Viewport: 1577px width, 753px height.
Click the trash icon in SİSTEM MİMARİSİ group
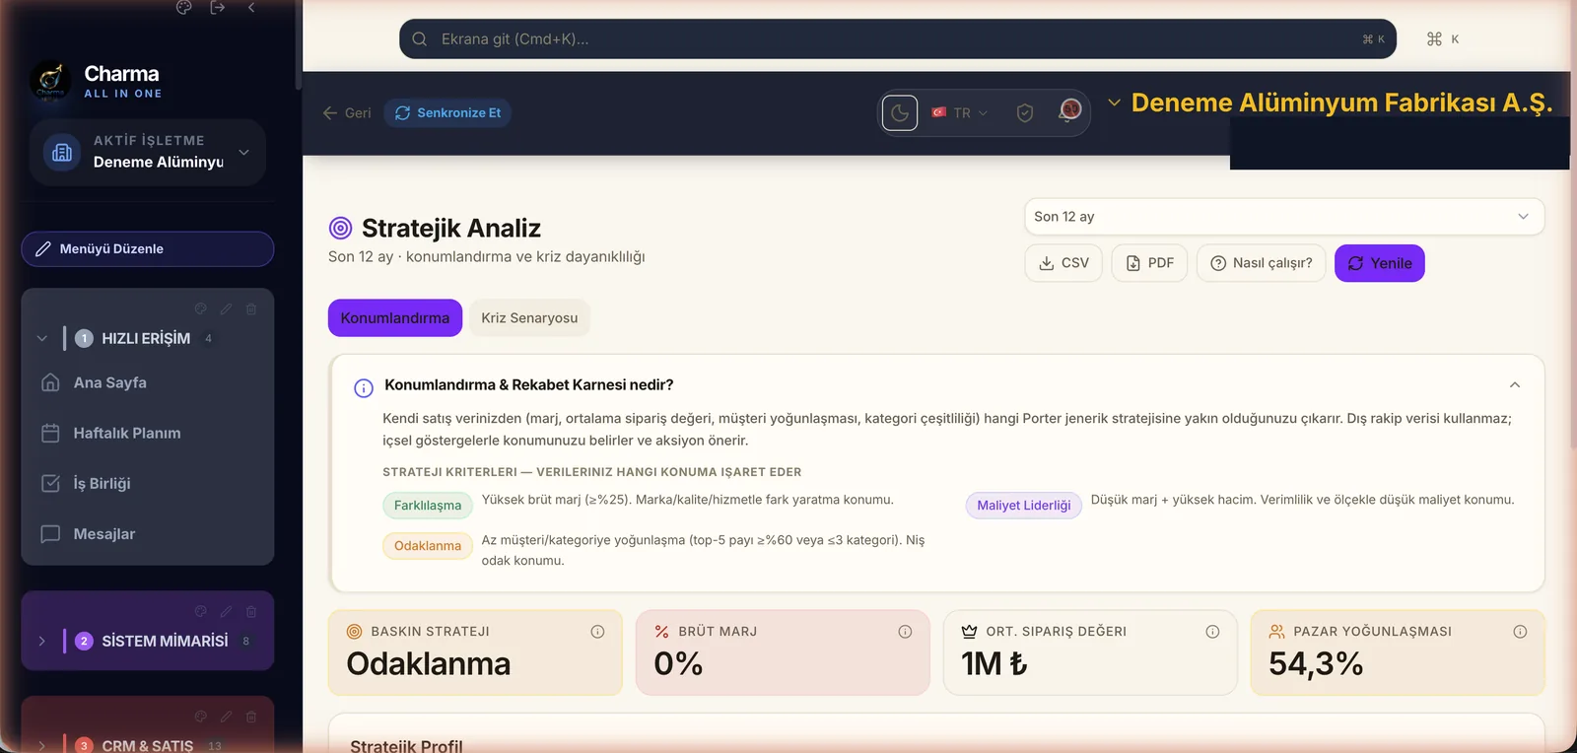(251, 611)
